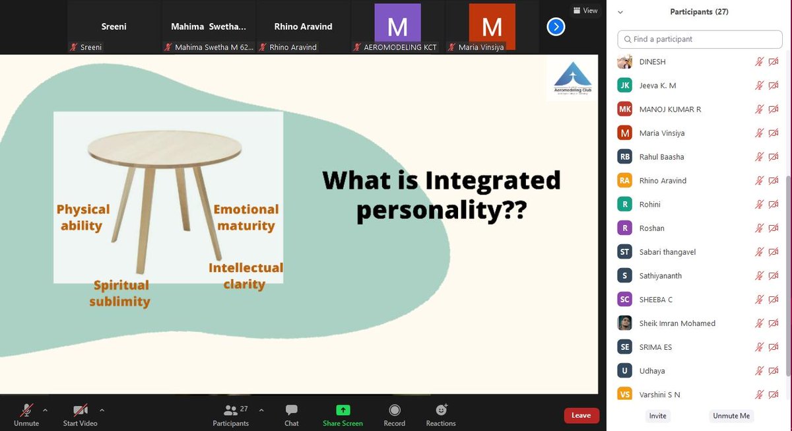Click the Participants (27) panel title
The height and width of the screenshot is (431, 792).
tap(700, 12)
